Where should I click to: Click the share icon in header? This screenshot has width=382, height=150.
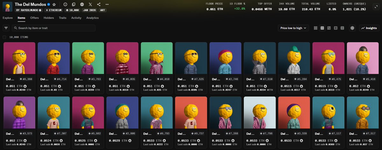pos(99,5)
